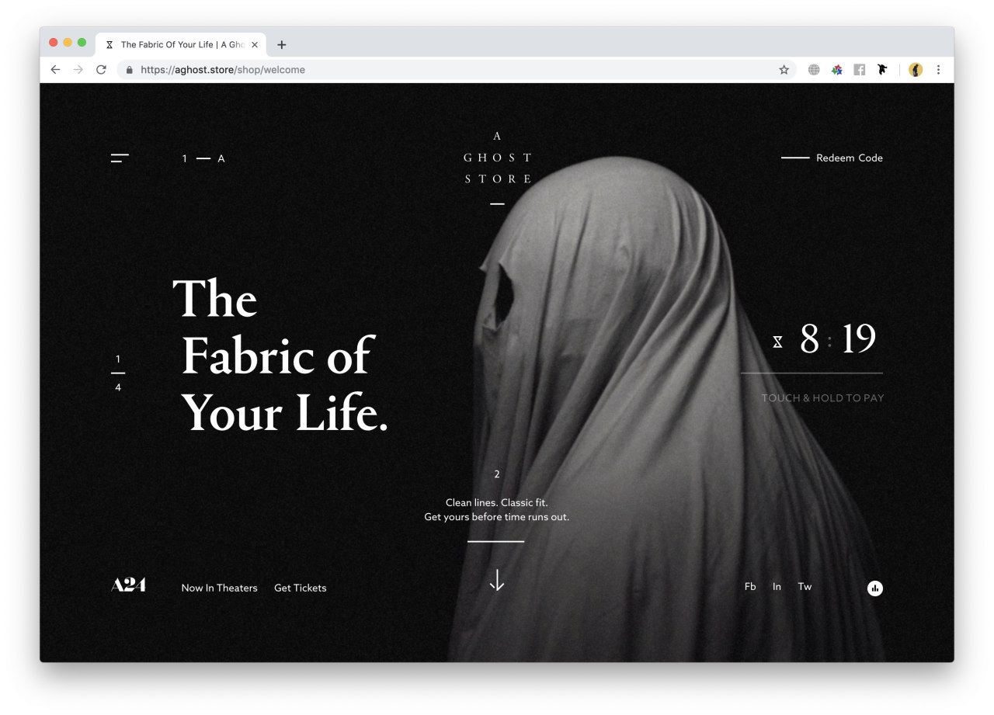This screenshot has width=994, height=715.
Task: Click the Facebook extension icon
Action: coord(860,70)
